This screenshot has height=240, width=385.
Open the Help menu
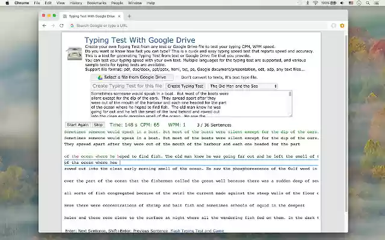(x=150, y=3)
